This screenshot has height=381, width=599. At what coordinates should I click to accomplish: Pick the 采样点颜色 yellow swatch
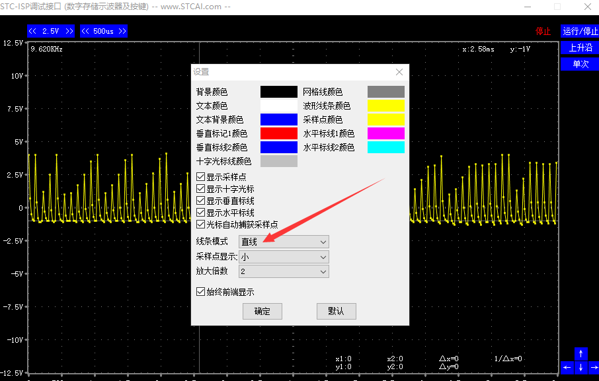(x=386, y=120)
